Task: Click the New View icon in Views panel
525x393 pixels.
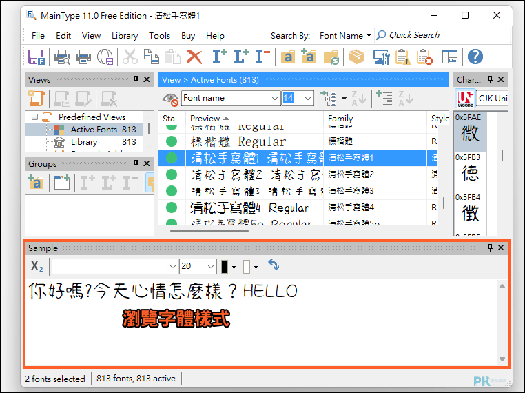Action: pos(36,99)
